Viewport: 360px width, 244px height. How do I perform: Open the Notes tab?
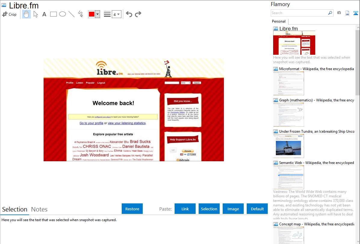click(39, 209)
